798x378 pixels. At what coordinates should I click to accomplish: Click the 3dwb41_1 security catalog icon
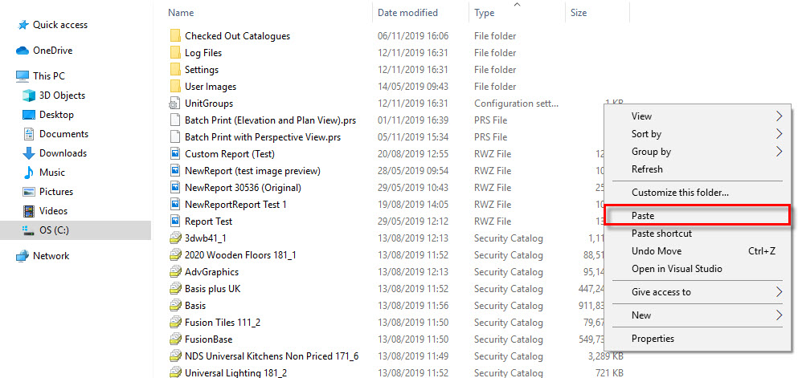pyautogui.click(x=175, y=238)
